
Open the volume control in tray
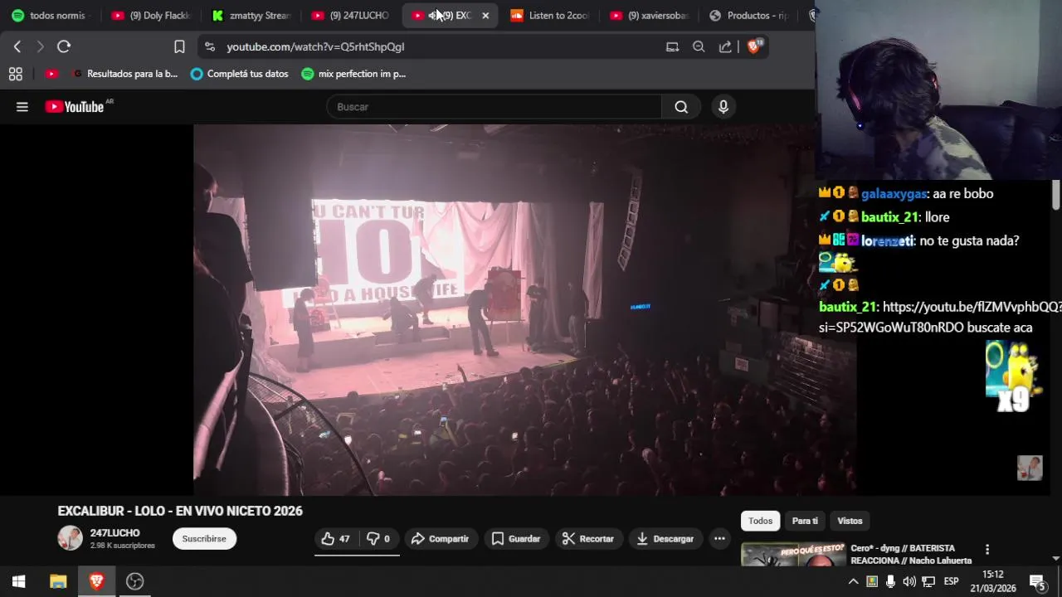pos(909,581)
